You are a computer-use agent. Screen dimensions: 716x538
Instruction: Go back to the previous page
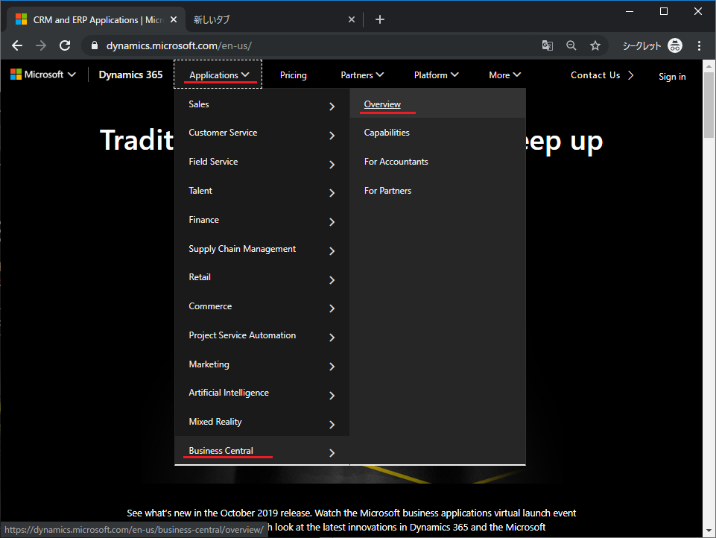click(x=17, y=45)
